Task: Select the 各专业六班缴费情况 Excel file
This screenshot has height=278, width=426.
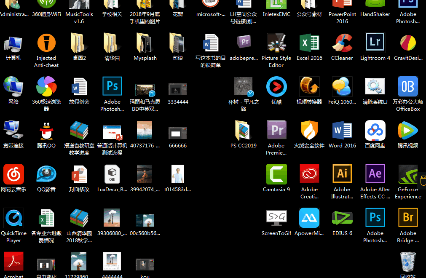Action: pos(46,218)
